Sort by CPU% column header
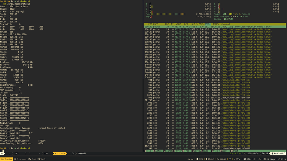 click(x=201, y=24)
